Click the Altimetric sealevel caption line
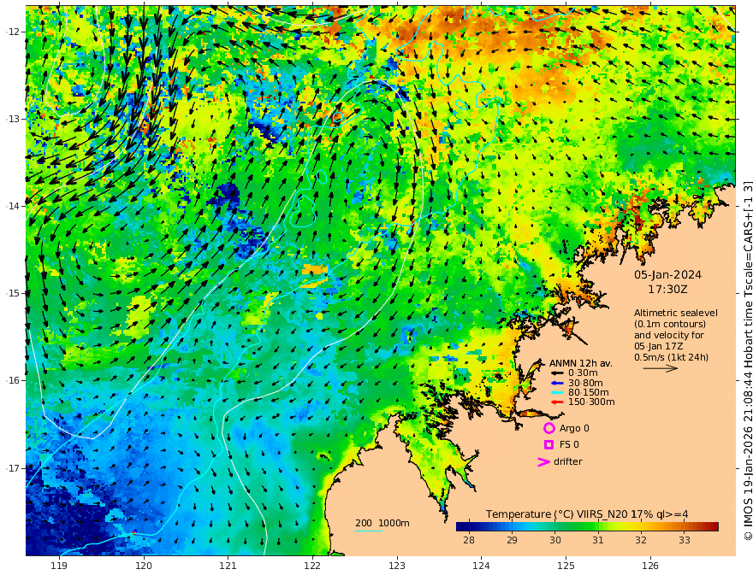The height and width of the screenshot is (581, 753). tap(676, 313)
